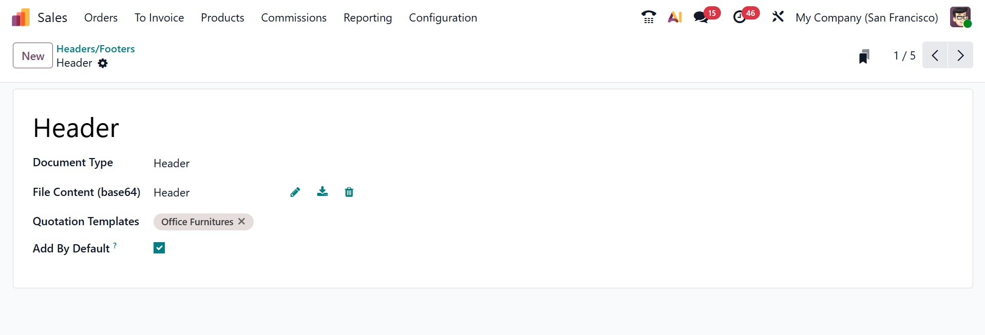
Task: Open the debug tools wrench icon
Action: (778, 17)
